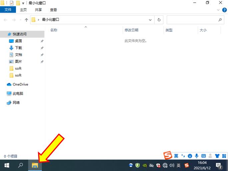This screenshot has width=228, height=171.
Task: Click the volume speaker icon in the tray
Action: coord(172,165)
